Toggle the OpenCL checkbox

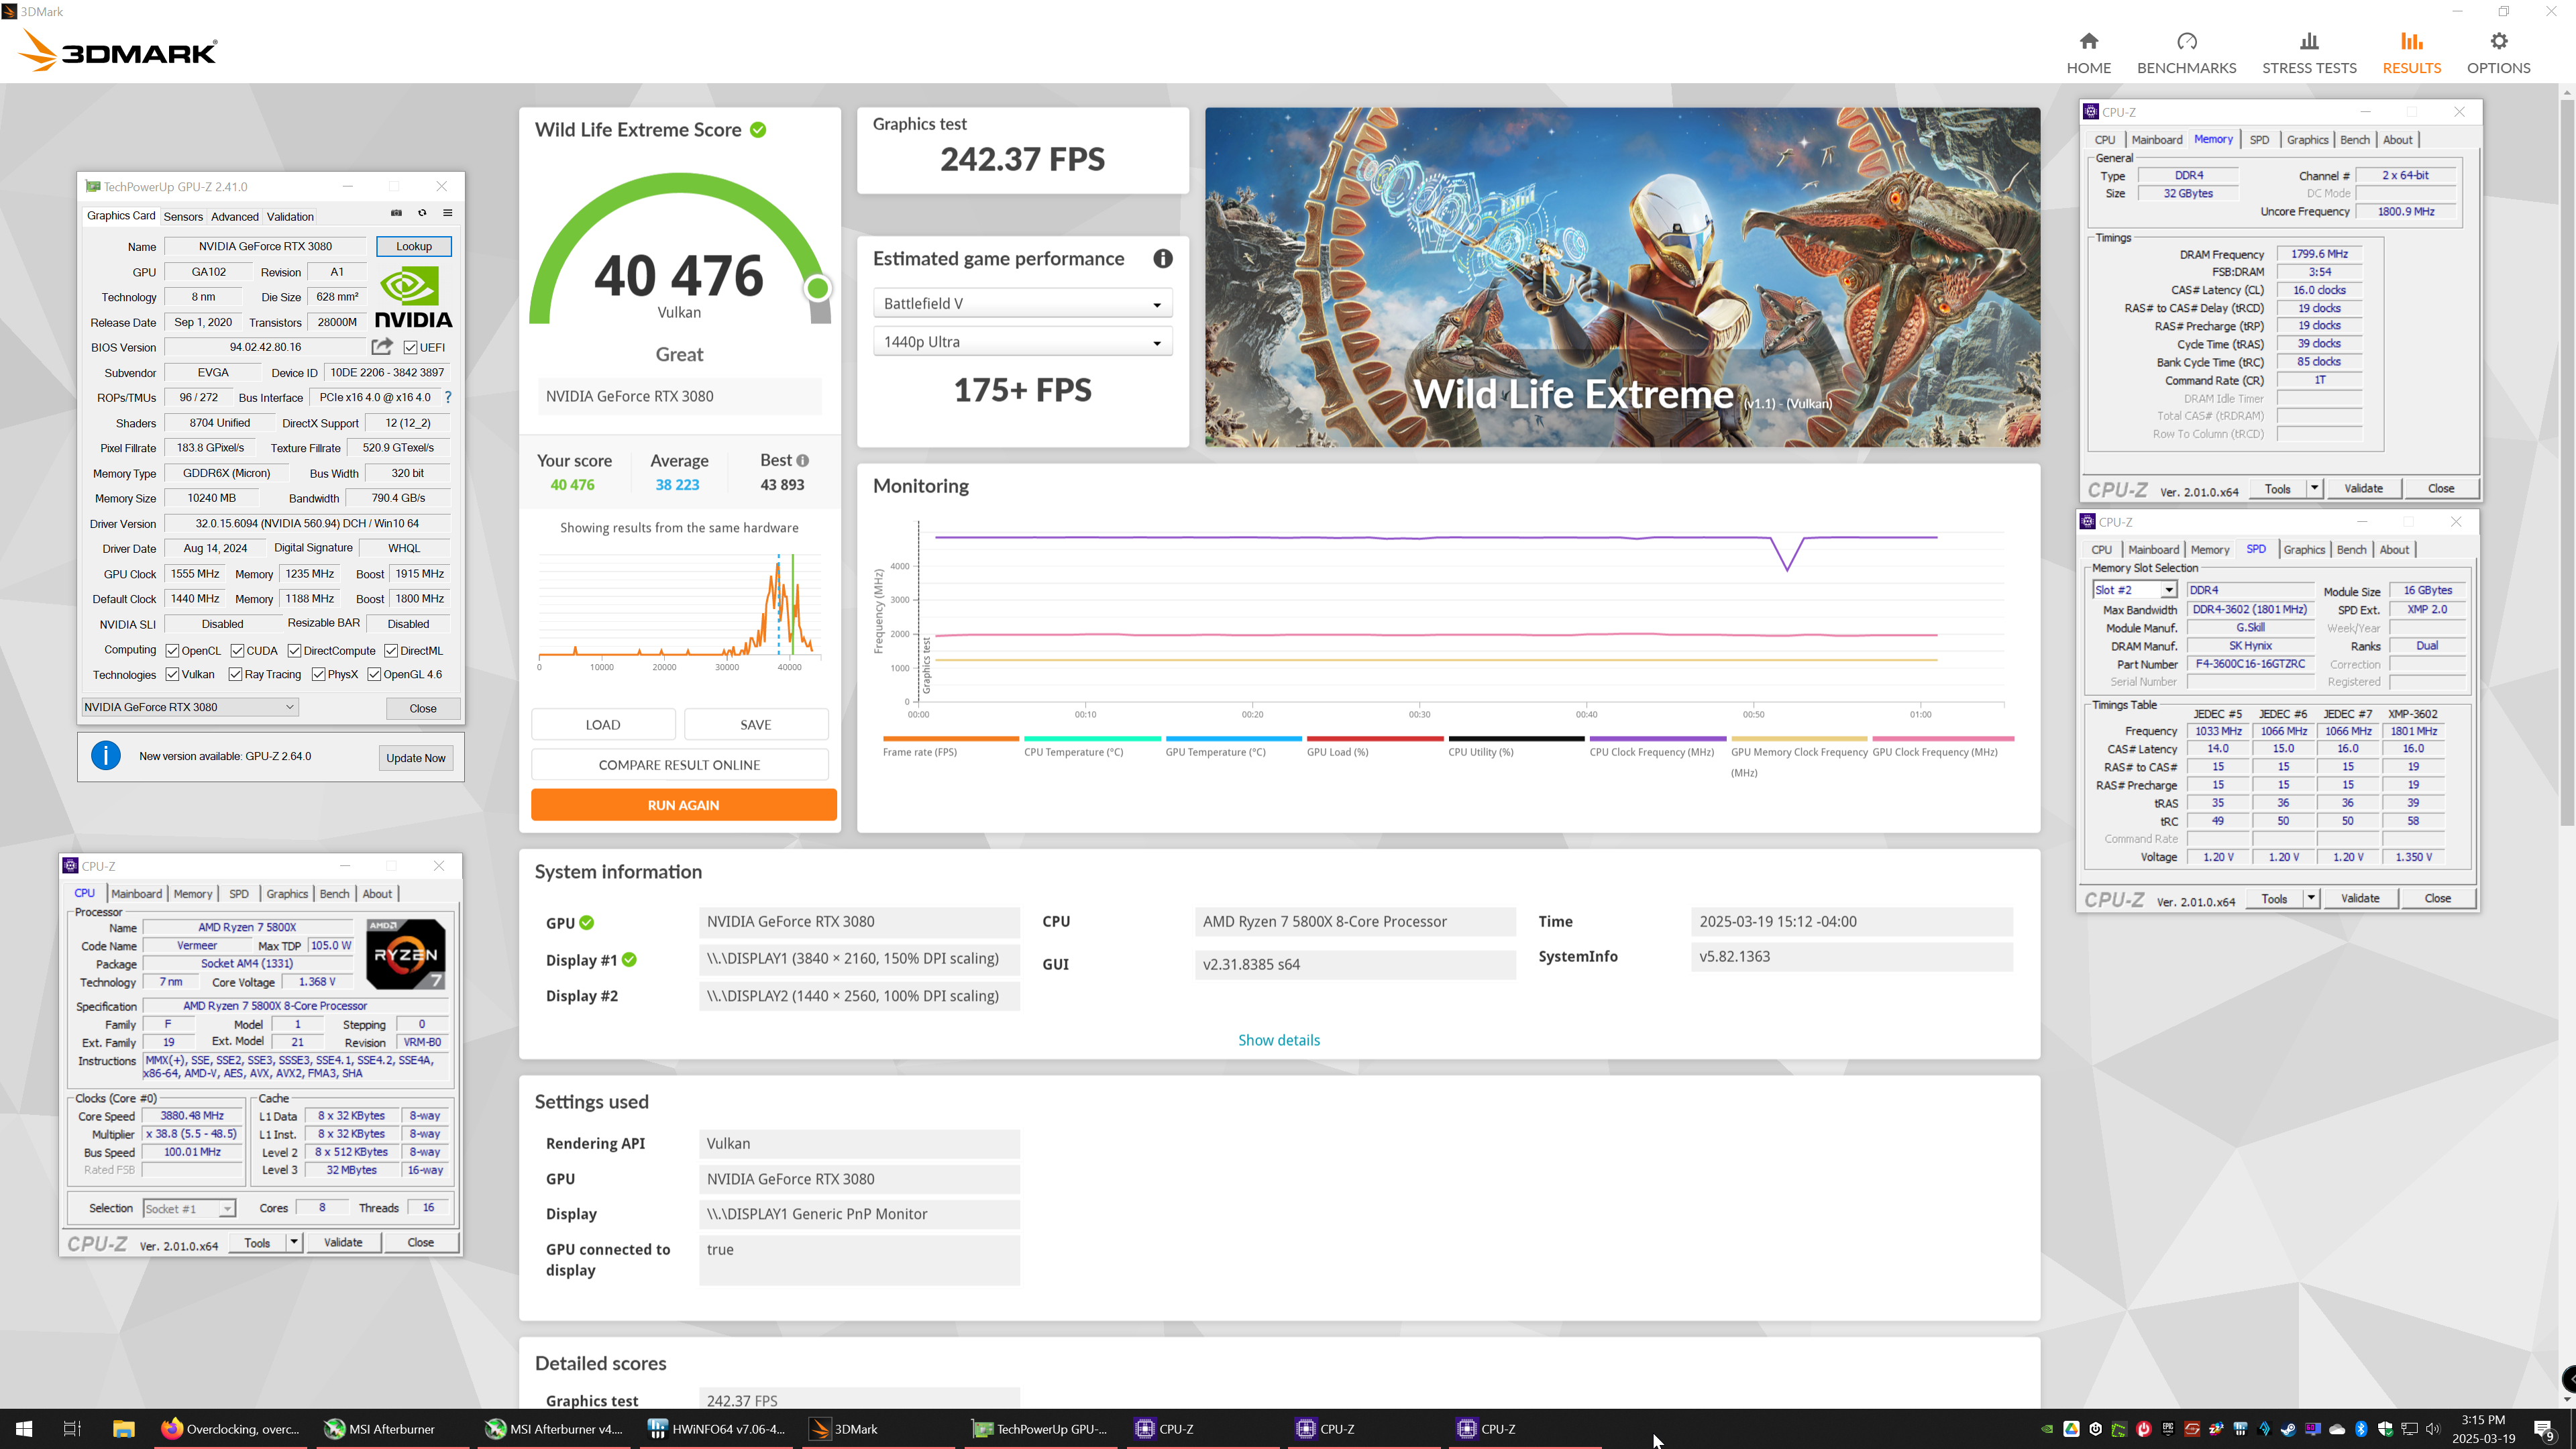click(x=172, y=651)
